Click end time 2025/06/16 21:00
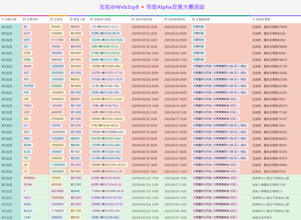Image resolution: width=301 pixels, height=220 pixels. (175, 112)
